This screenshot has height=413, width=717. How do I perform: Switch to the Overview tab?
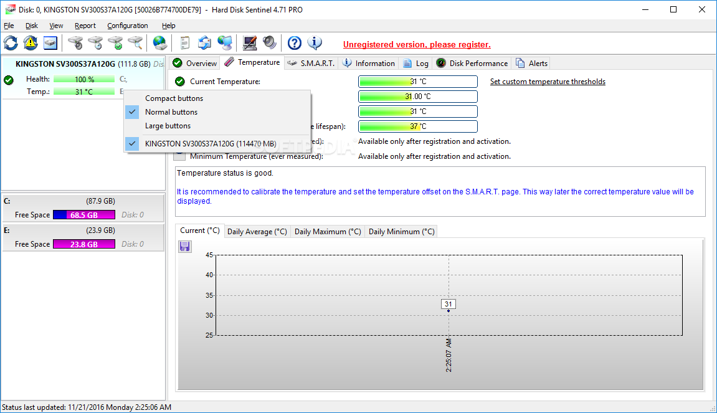pos(195,63)
